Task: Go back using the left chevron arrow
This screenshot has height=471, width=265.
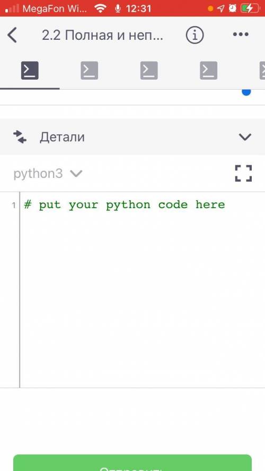Action: pos(12,35)
